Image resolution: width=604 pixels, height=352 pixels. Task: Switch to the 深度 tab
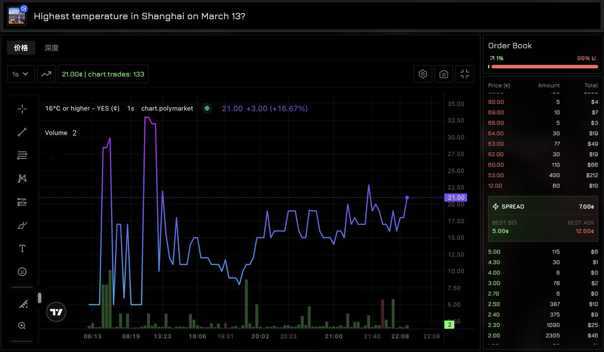tap(51, 48)
